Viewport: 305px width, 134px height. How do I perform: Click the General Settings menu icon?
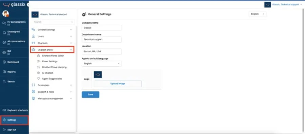point(34,30)
